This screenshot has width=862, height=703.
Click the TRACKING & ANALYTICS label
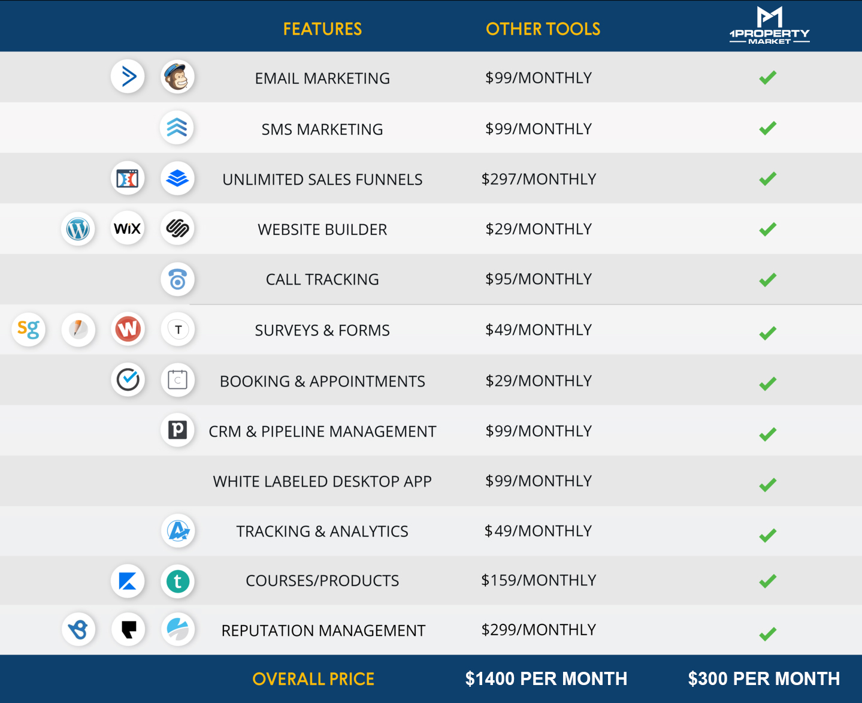pos(322,531)
